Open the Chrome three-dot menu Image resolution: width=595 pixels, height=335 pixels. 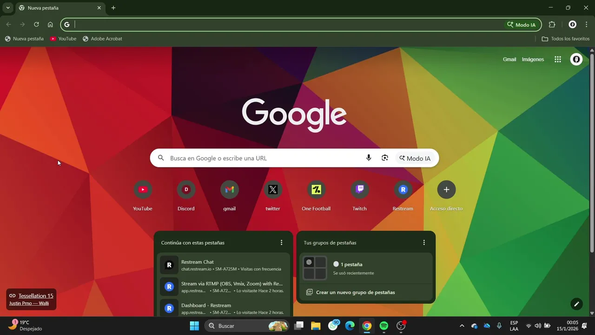(586, 25)
